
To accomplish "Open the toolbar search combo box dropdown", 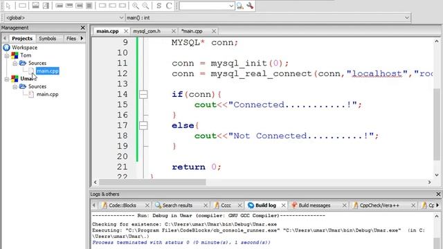I will click(x=231, y=6).
